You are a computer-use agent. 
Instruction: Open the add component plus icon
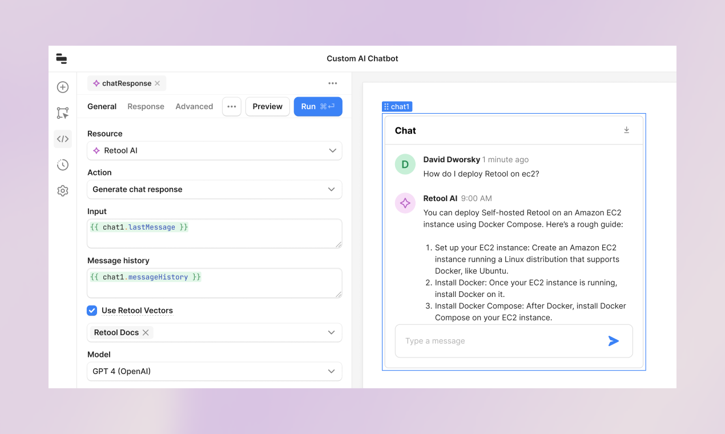click(63, 87)
